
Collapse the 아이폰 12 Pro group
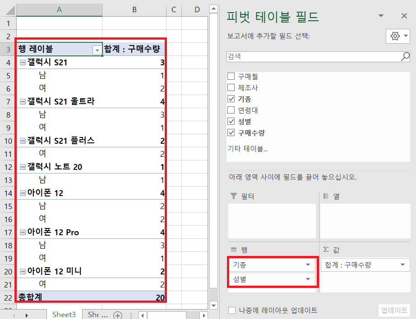[23, 232]
